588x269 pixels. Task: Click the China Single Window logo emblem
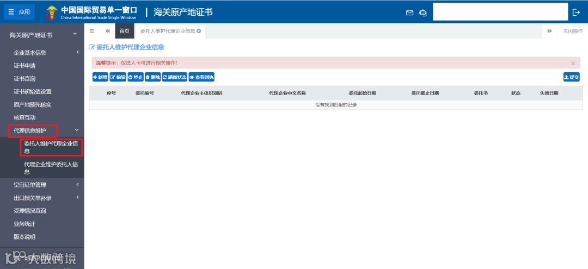tap(52, 12)
